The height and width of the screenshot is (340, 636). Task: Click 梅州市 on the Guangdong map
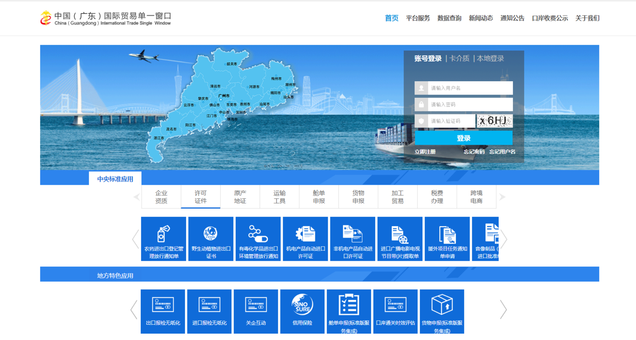click(276, 79)
